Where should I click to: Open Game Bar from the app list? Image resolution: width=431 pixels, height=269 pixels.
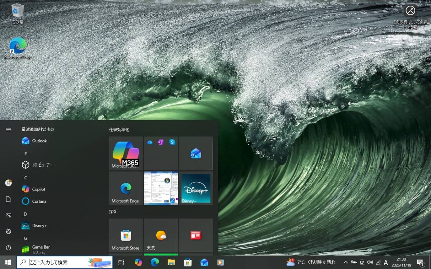(x=61, y=250)
